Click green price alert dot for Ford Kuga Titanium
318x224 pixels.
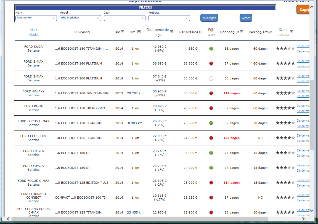coord(211,49)
